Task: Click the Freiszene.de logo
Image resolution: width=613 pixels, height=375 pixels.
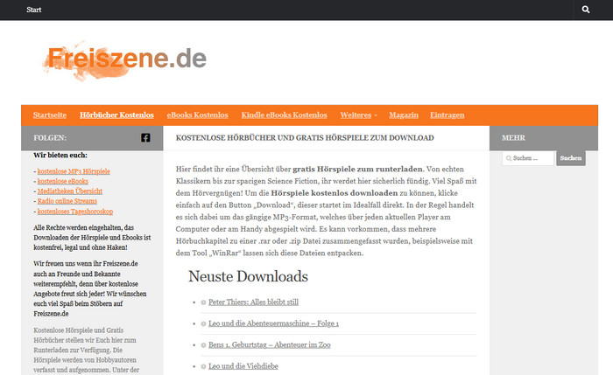Action: 124,60
